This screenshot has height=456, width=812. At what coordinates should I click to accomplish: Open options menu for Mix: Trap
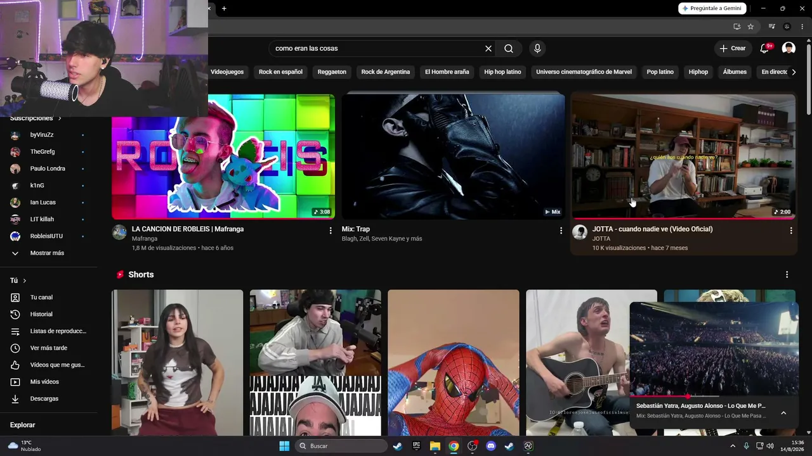click(561, 231)
